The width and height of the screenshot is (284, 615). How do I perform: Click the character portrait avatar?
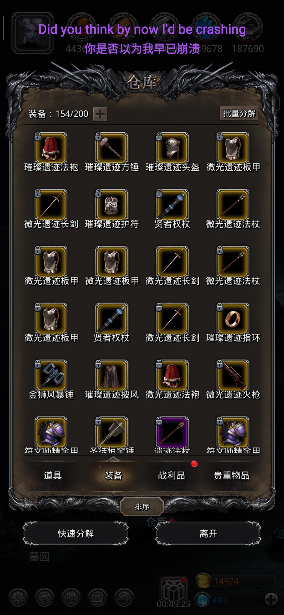33,33
